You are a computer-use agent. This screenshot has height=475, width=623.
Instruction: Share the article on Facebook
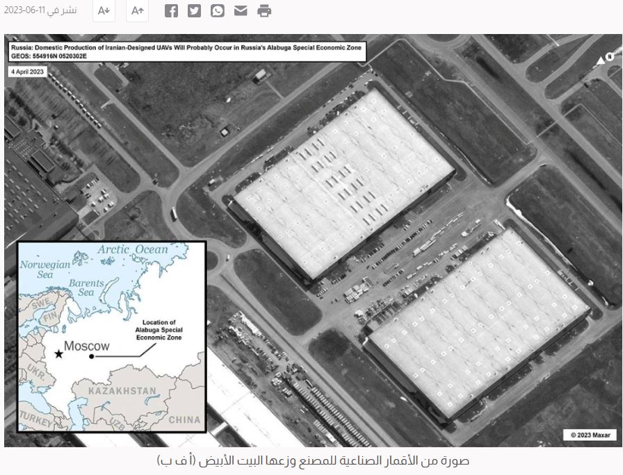(x=171, y=10)
